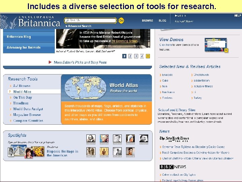Open Timelines research tool
This screenshot has width=242, height=182.
21,103
